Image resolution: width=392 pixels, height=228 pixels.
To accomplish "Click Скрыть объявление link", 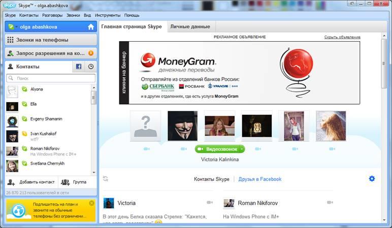I will click(342, 37).
